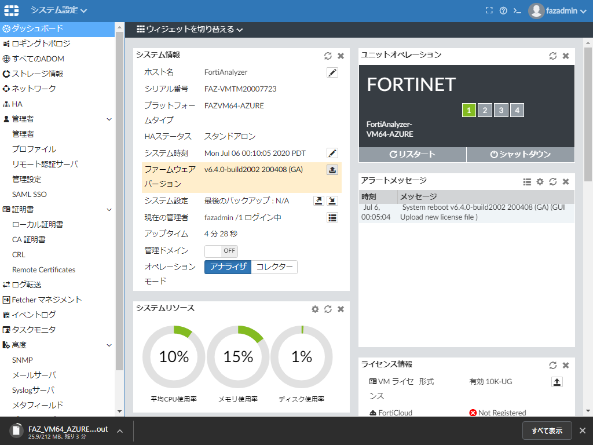Select port 4 on the unit diagram
Viewport: 593px width, 445px height.
[x=517, y=110]
